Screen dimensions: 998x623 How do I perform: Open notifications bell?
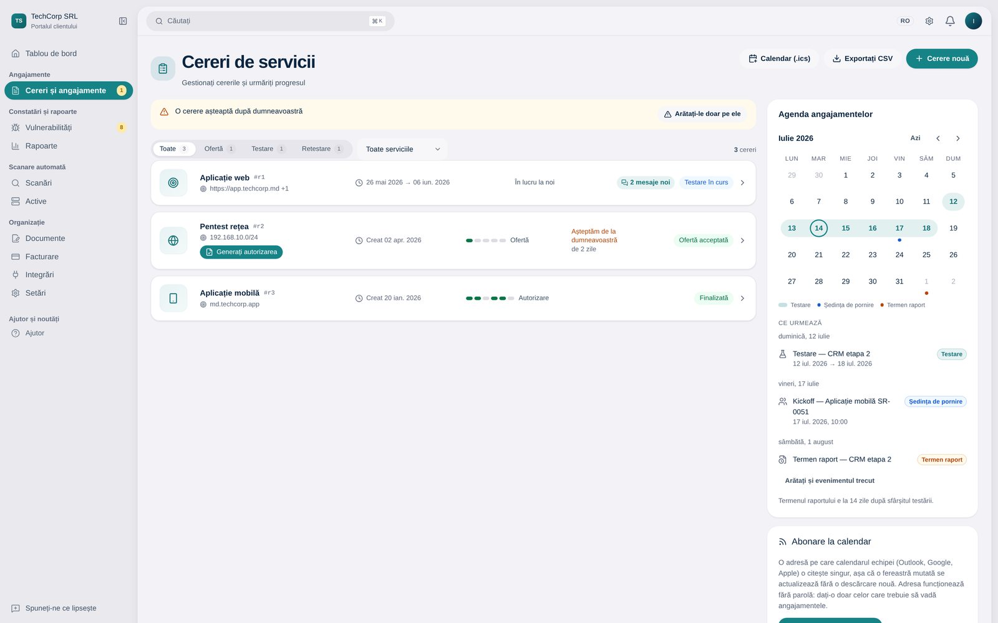pos(950,21)
